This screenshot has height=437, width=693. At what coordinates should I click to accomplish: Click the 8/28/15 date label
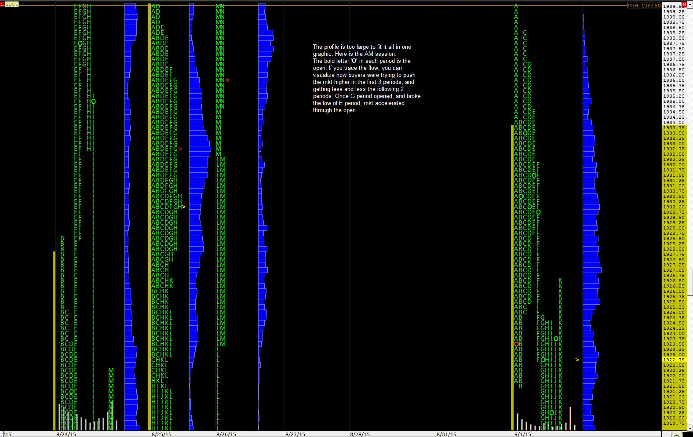[360, 434]
